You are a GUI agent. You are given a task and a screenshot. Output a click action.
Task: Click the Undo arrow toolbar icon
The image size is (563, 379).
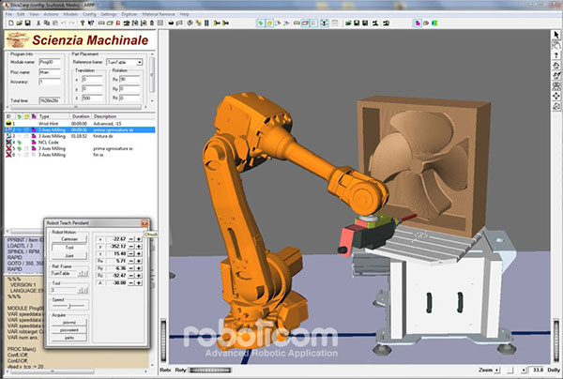click(63, 23)
